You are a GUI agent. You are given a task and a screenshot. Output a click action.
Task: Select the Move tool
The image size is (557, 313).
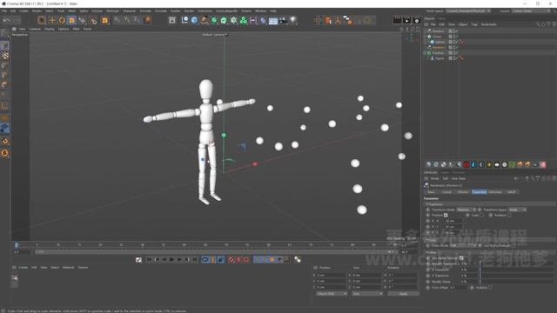(x=52, y=20)
